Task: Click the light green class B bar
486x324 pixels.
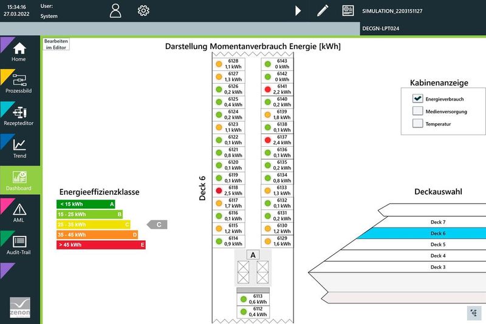Action: 89,214
